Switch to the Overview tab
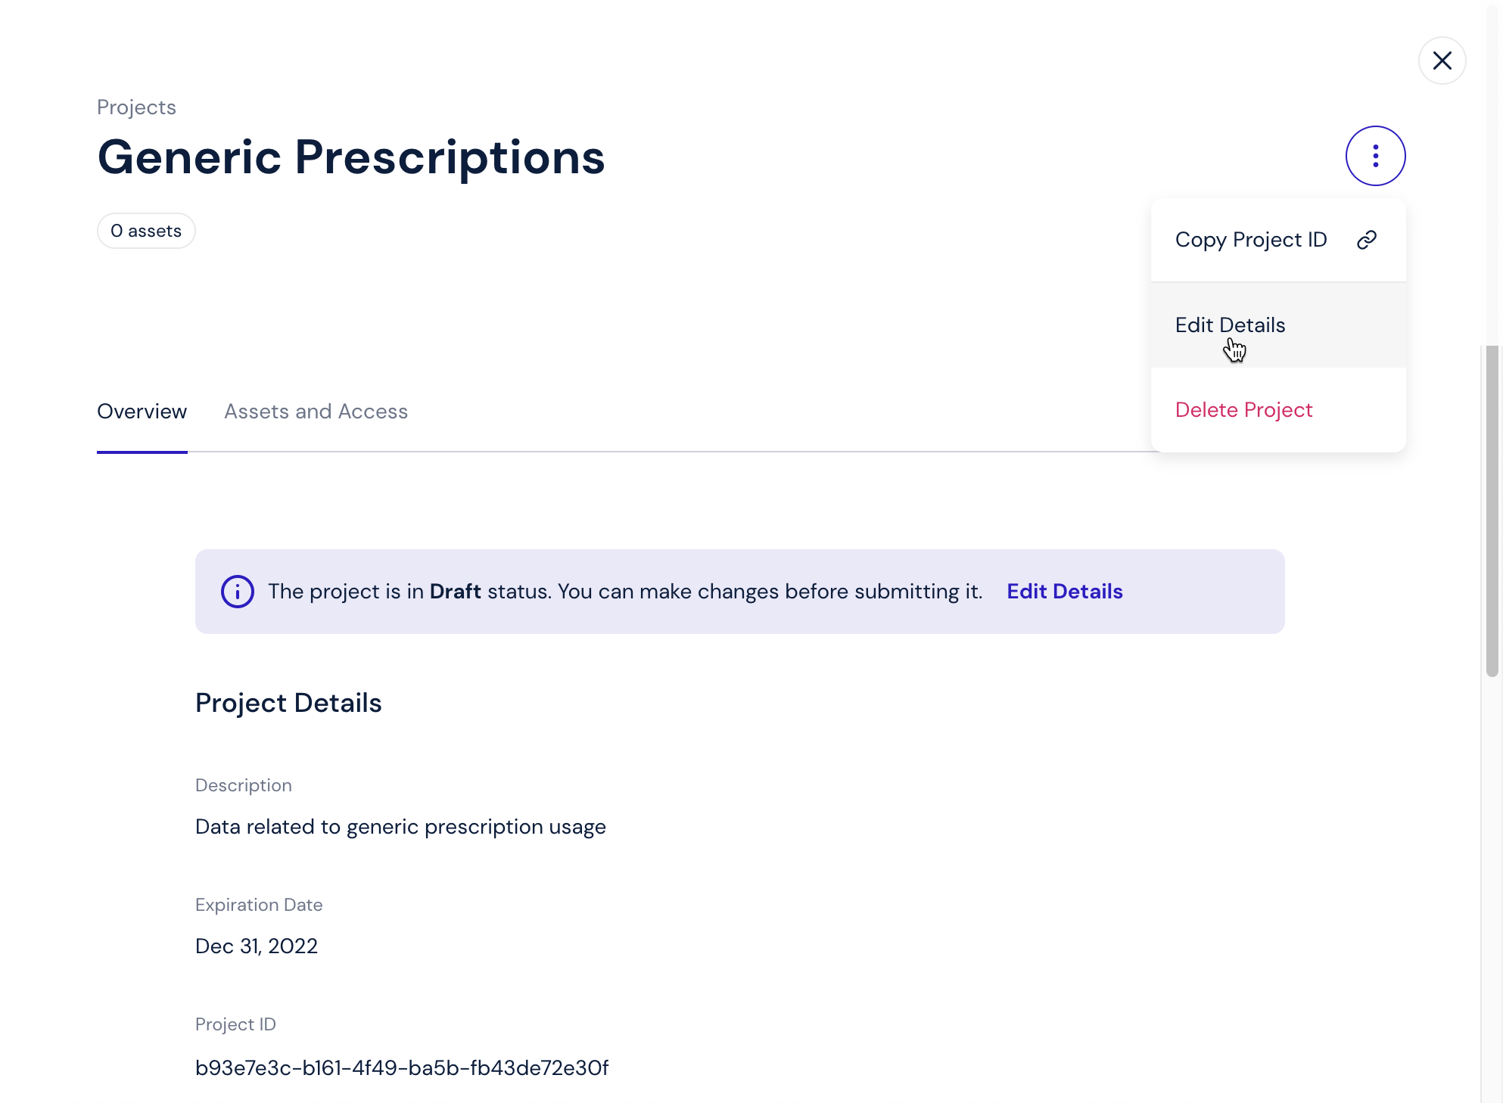The height and width of the screenshot is (1103, 1503). pos(142,412)
